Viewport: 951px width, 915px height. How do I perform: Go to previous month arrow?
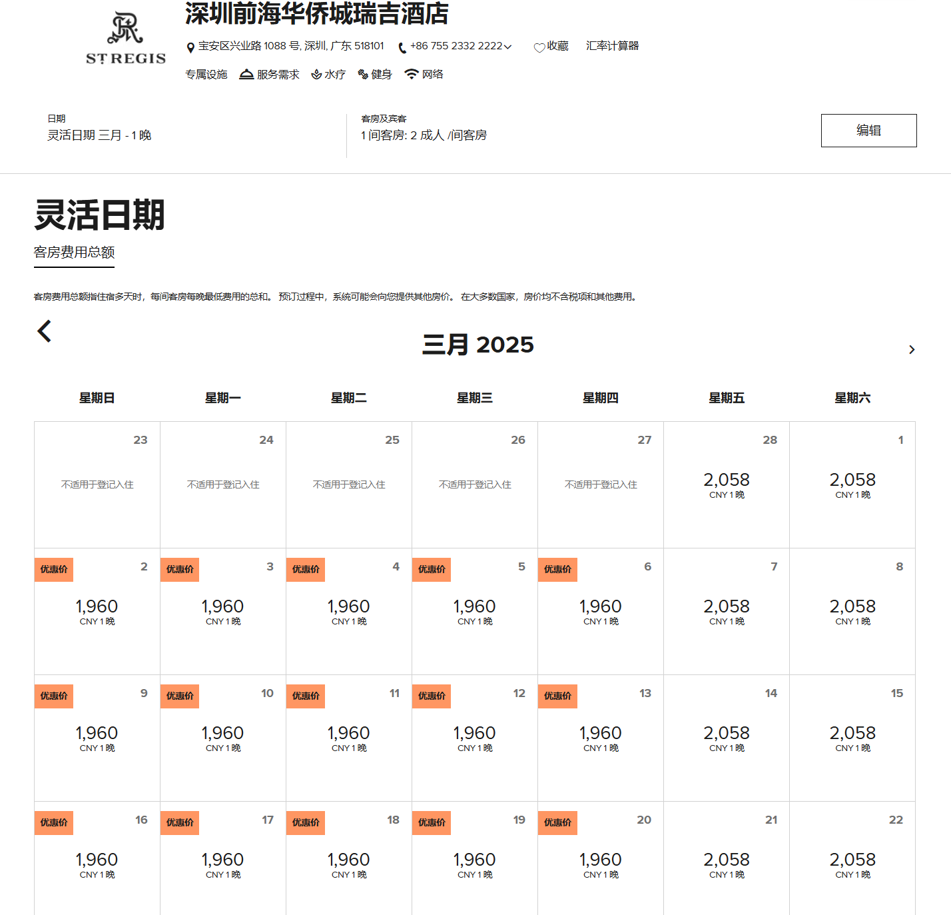pyautogui.click(x=45, y=331)
